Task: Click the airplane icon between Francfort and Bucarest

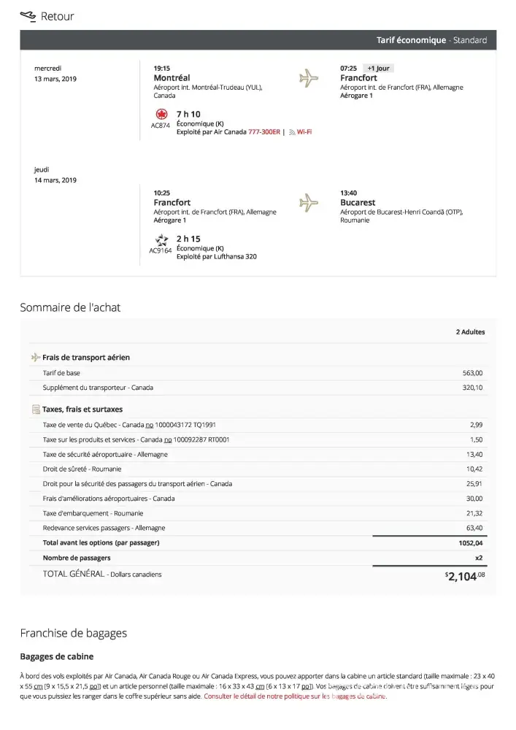Action: (x=309, y=202)
